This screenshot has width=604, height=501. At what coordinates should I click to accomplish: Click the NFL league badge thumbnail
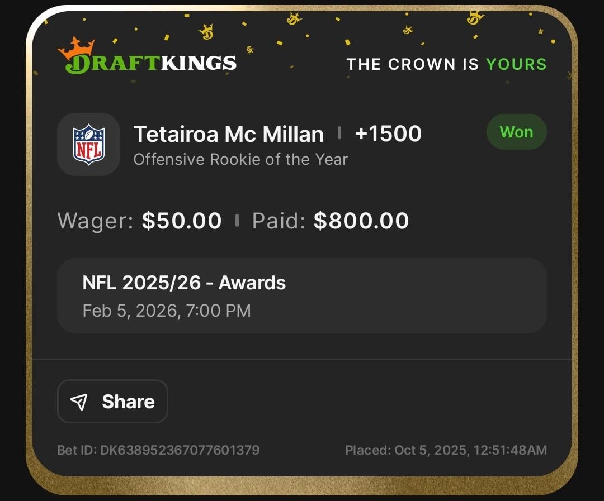[88, 145]
